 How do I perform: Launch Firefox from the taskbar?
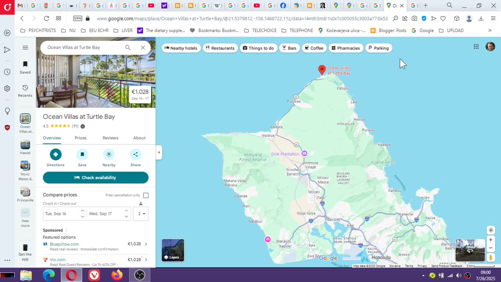coord(117,275)
